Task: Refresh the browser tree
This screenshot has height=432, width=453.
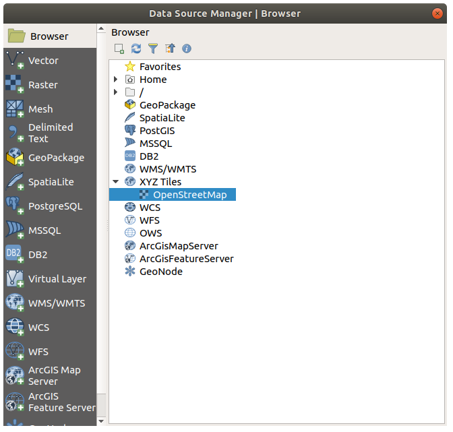Action: (136, 49)
